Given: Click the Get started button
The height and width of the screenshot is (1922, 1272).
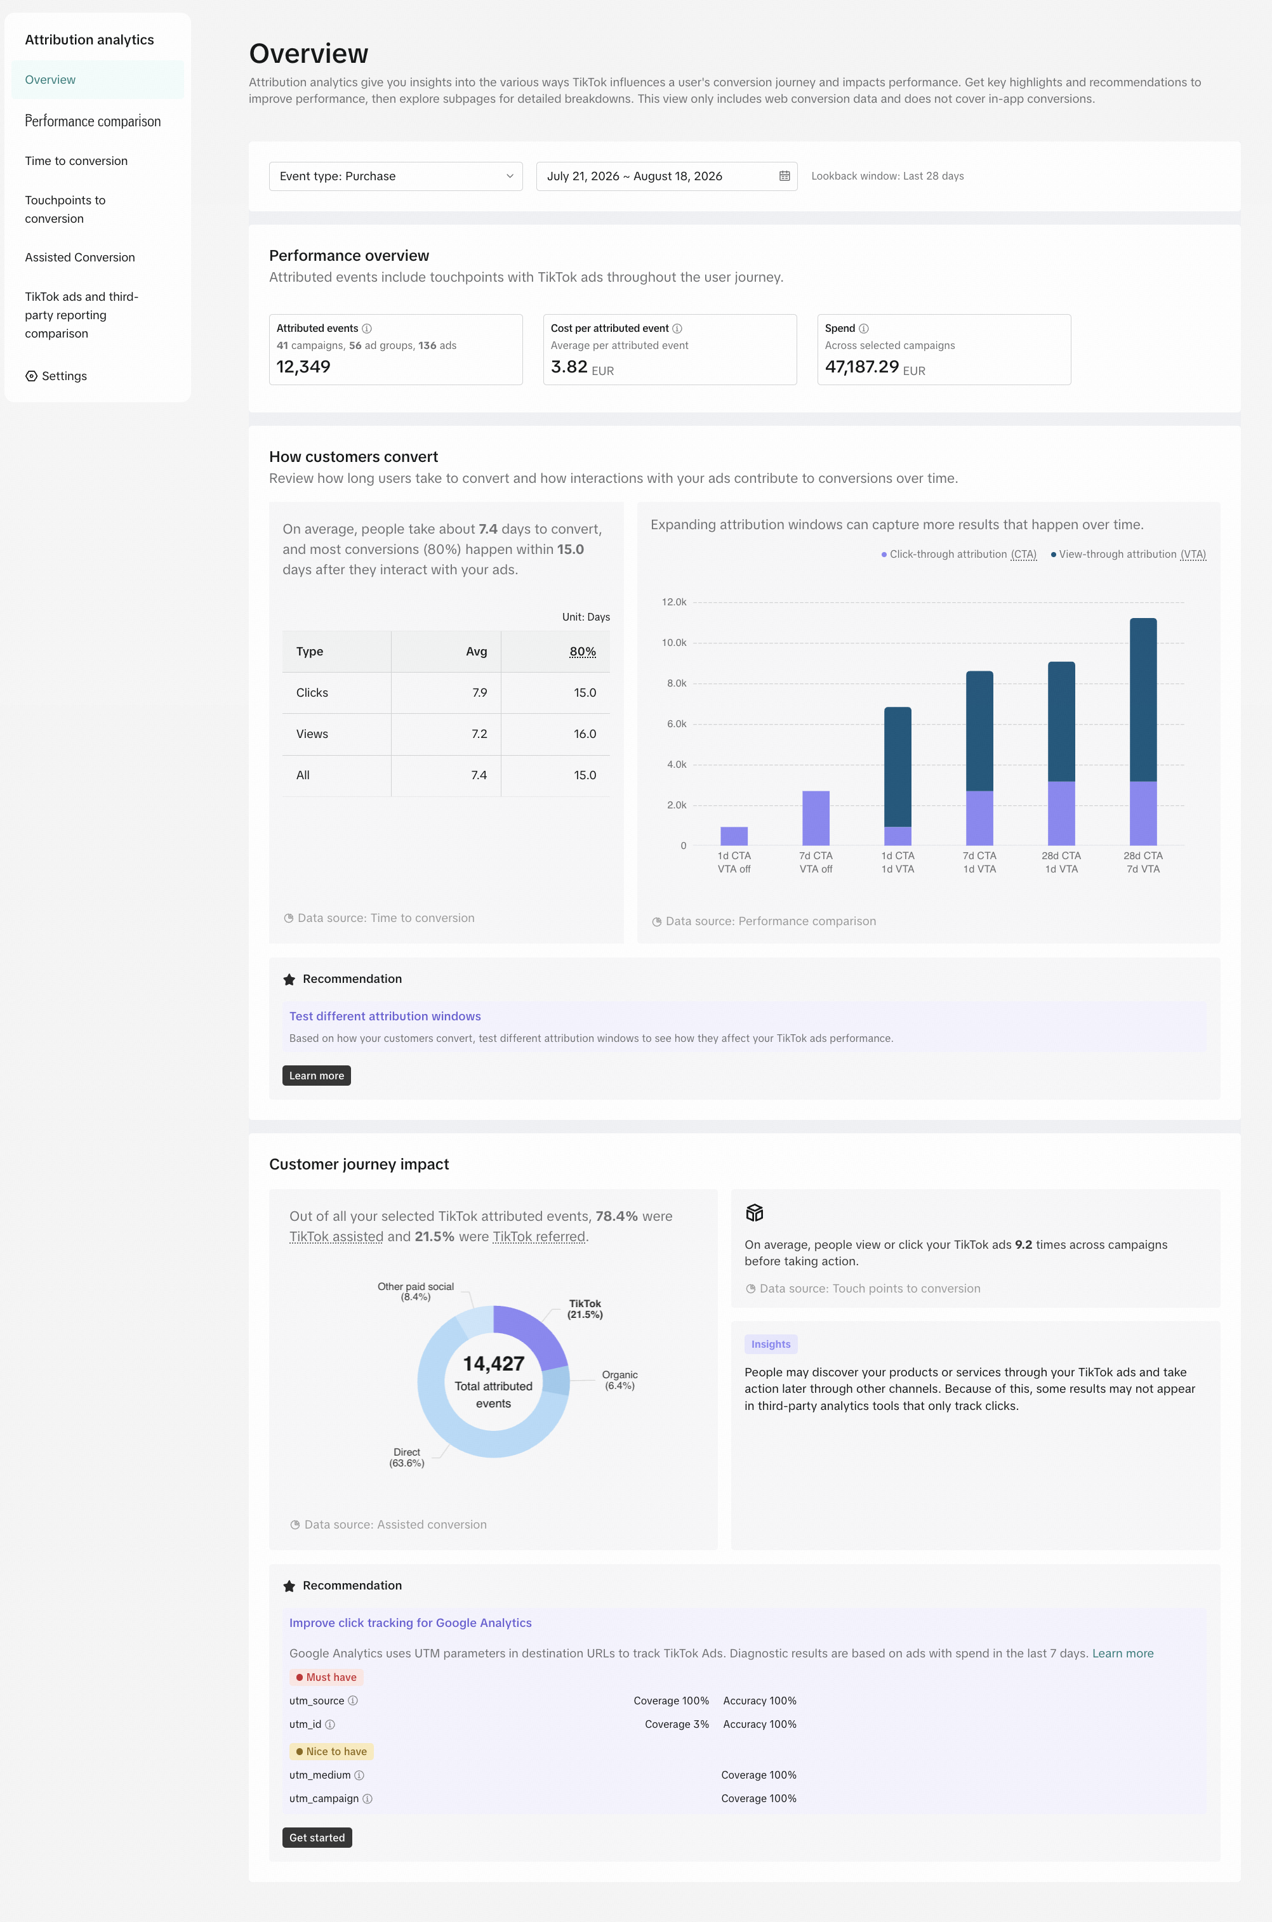Looking at the screenshot, I should click(x=317, y=1838).
